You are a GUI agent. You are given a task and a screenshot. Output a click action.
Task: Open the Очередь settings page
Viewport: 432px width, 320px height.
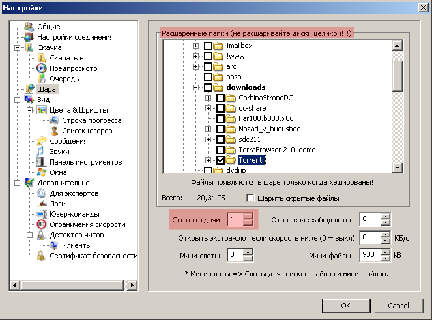[x=65, y=79]
